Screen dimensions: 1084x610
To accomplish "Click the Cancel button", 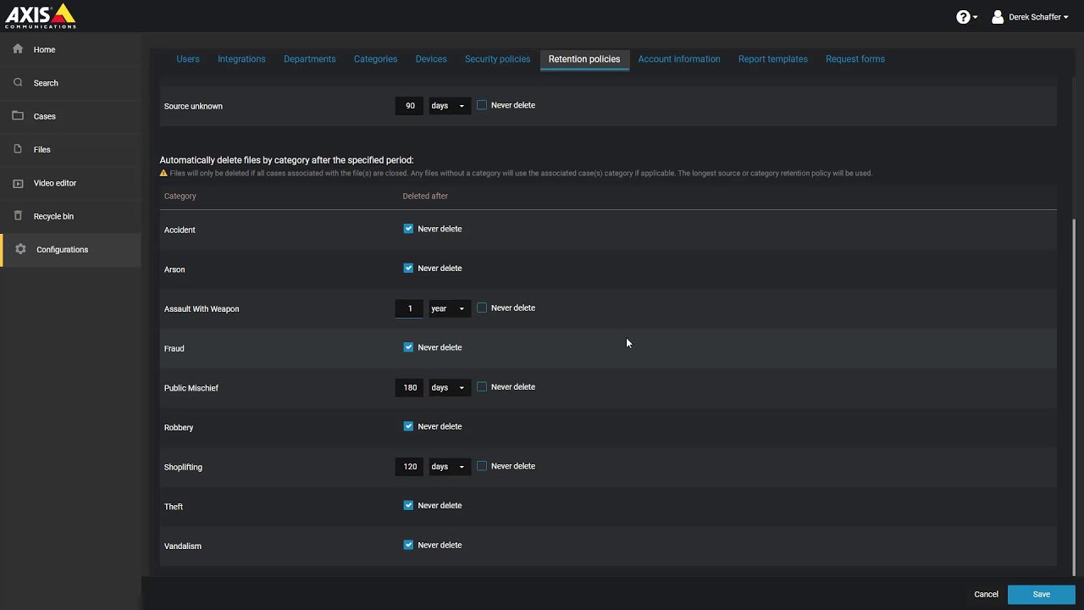I will click(986, 594).
